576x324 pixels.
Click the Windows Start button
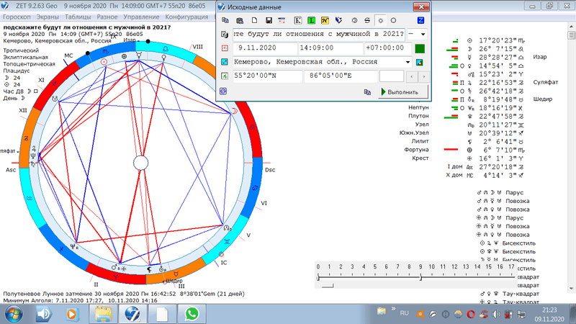14,314
